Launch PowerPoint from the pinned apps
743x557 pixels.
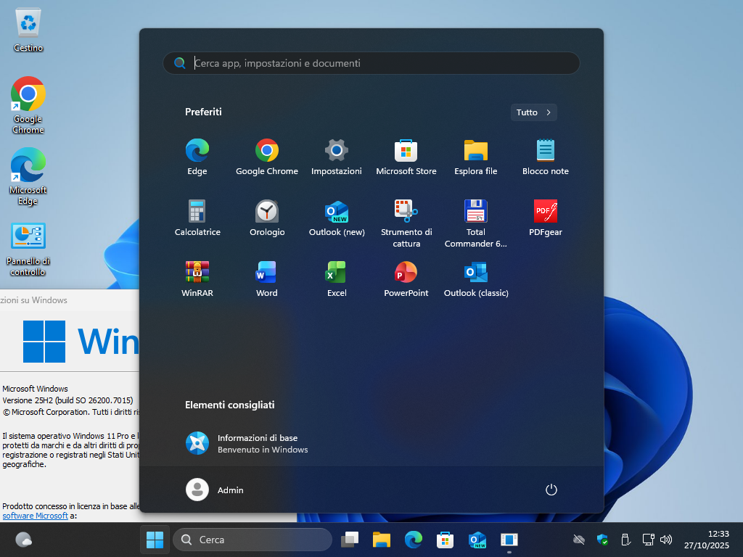406,279
